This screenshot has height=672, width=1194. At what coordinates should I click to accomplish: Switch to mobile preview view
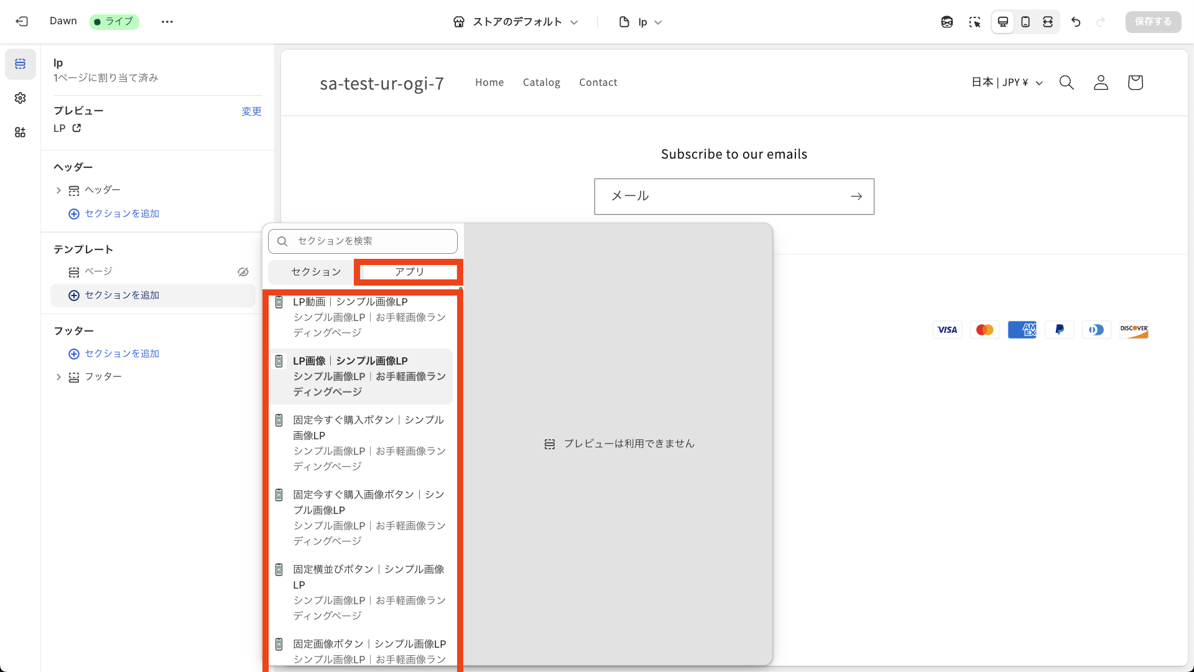[x=1025, y=22]
